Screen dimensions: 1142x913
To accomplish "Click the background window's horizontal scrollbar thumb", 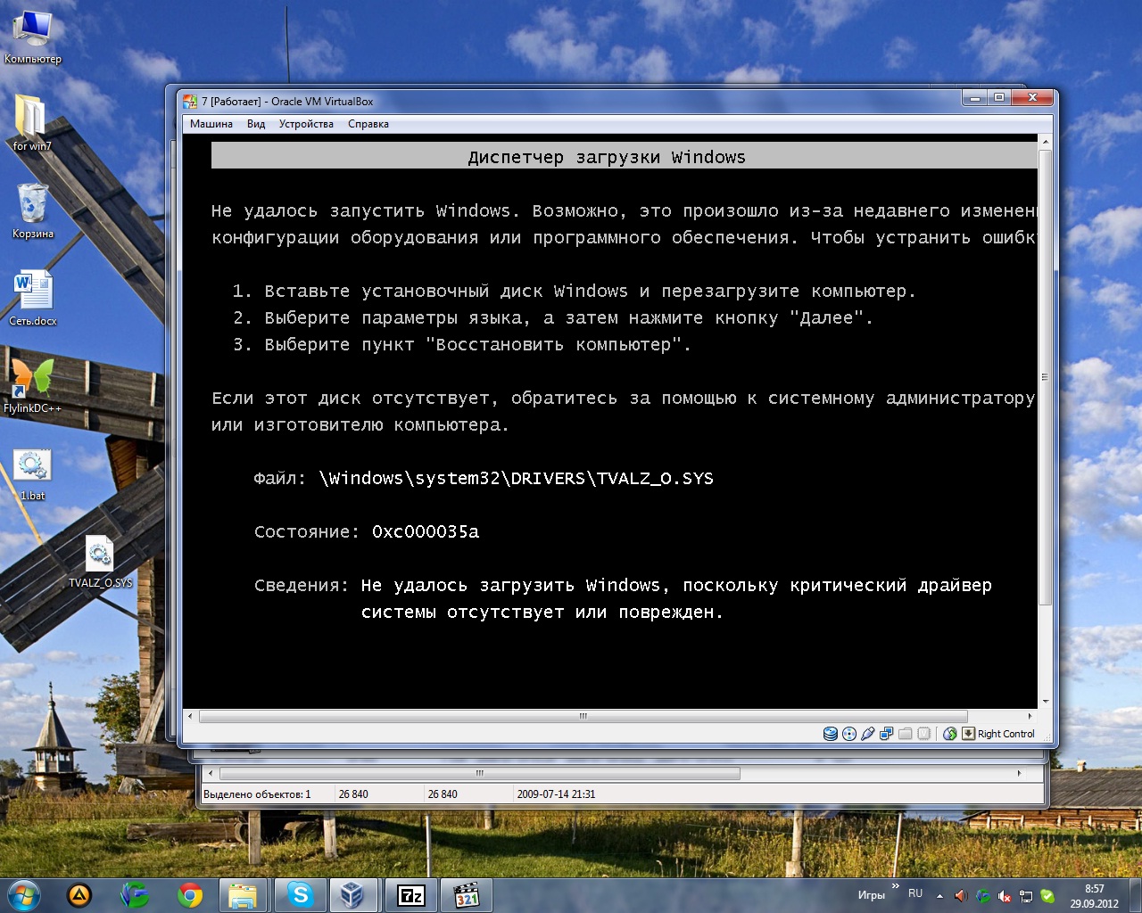I will pos(479,773).
